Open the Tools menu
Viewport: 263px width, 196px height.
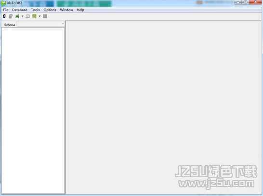(x=35, y=10)
